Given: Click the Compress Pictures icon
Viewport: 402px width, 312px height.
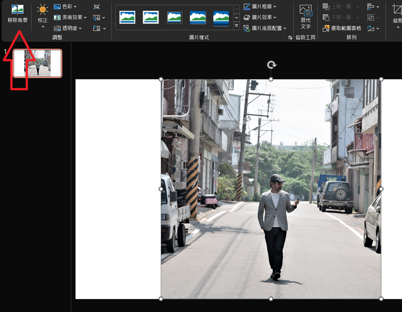Looking at the screenshot, I should coord(97,7).
